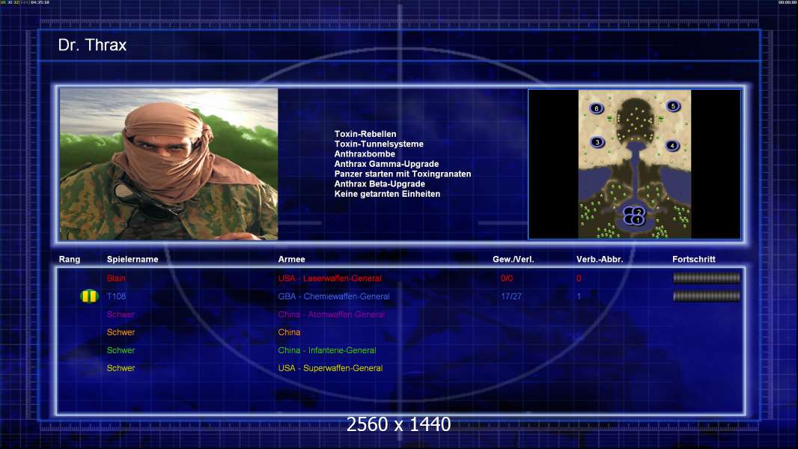Screen dimensions: 798x449
Task: Click the Schwer name paired with China - Atomwaffen-General
Action: coord(121,314)
